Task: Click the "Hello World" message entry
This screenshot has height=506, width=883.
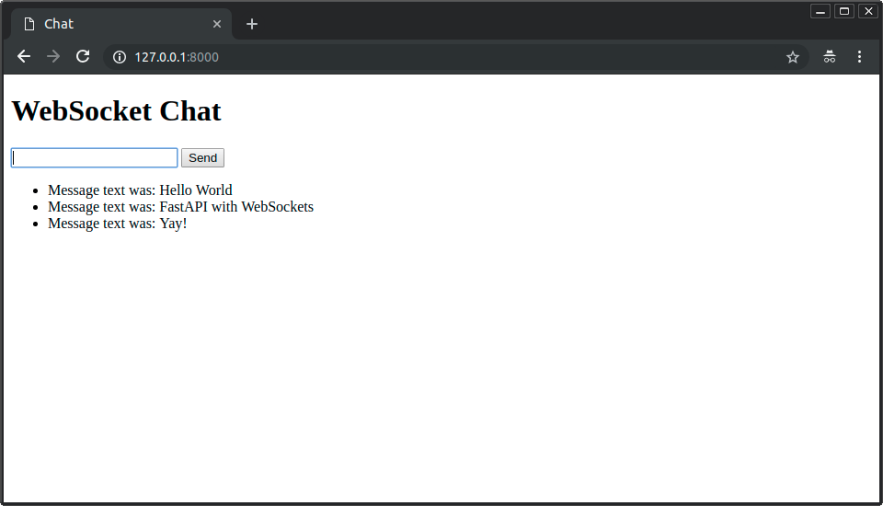Action: [140, 190]
